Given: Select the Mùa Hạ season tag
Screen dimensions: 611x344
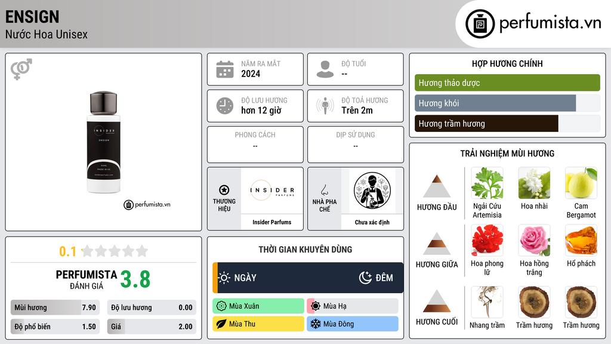Looking at the screenshot, I should point(353,306).
